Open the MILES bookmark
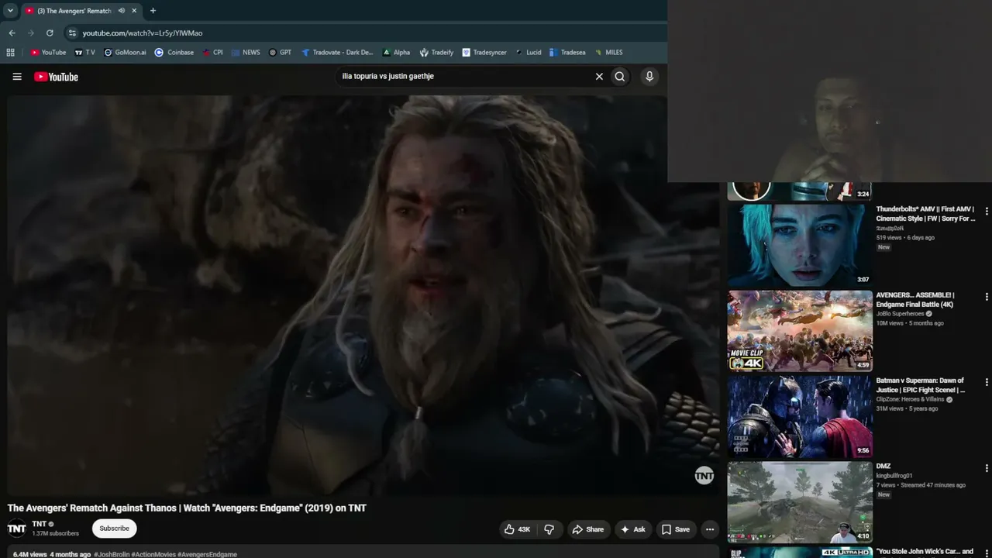This screenshot has height=558, width=992. point(608,53)
